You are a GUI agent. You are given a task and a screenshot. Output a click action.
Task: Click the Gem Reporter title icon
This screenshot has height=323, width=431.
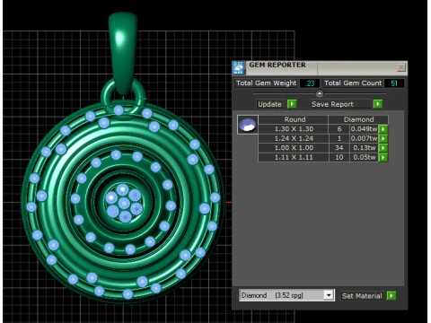click(239, 68)
